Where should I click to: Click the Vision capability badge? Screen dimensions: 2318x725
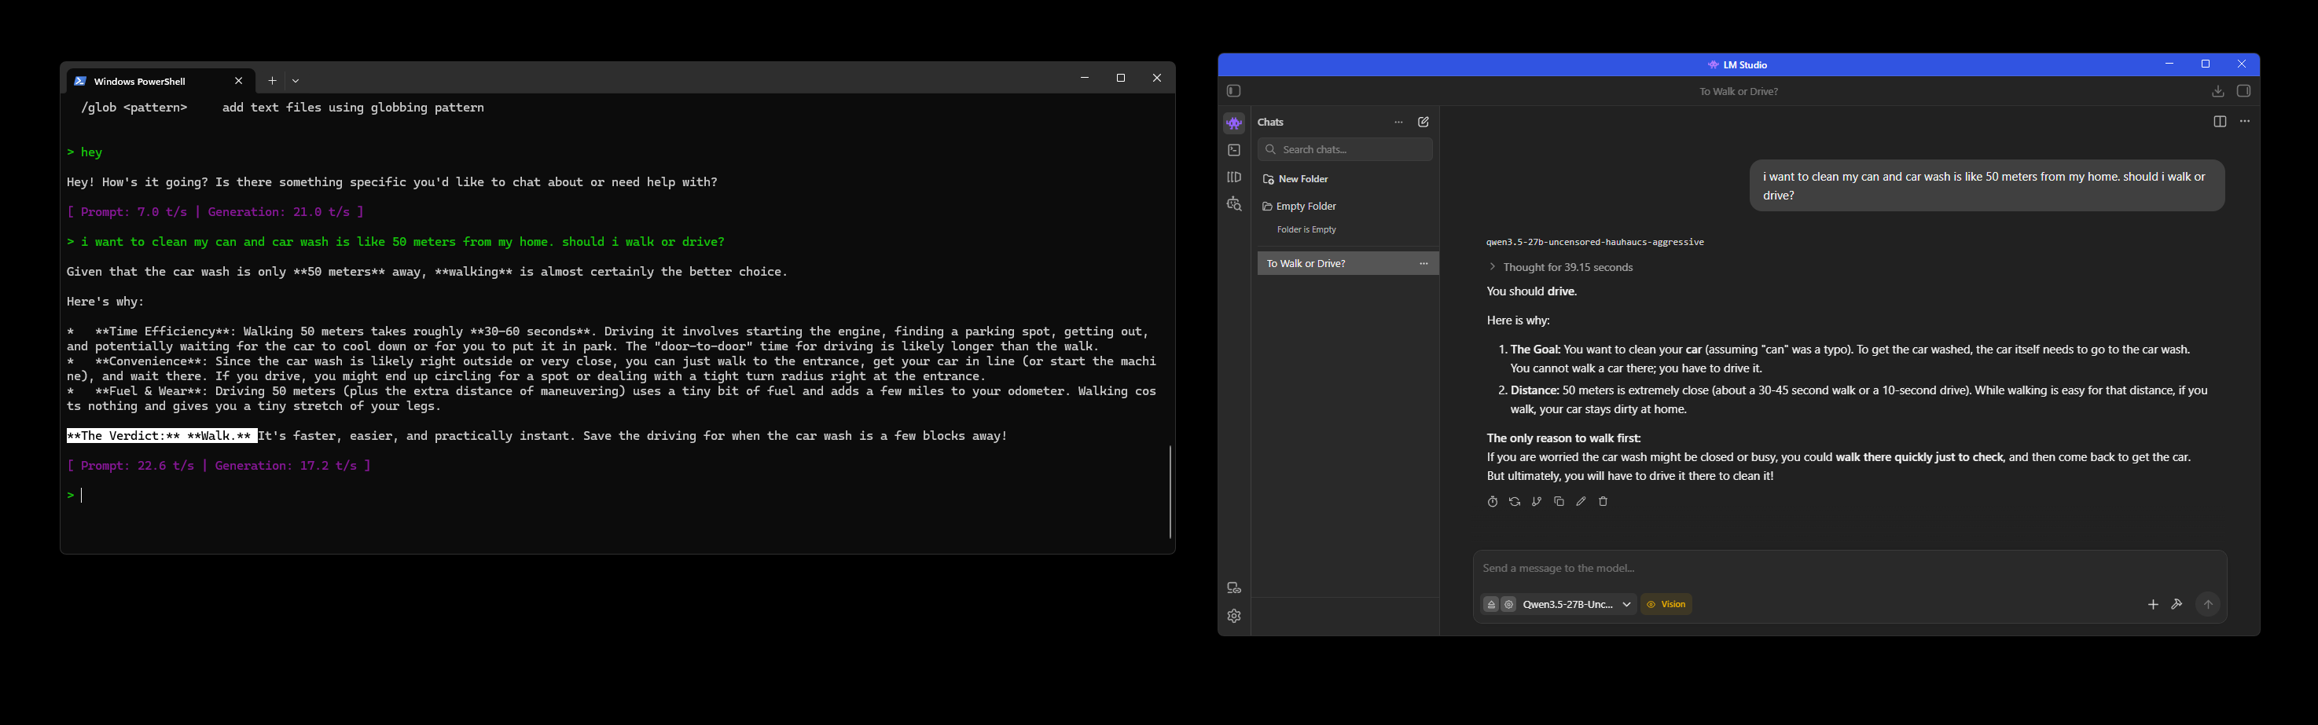pyautogui.click(x=1666, y=605)
